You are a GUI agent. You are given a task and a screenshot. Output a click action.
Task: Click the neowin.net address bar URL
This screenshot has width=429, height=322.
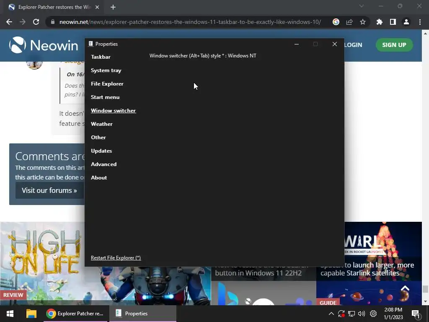click(x=190, y=22)
